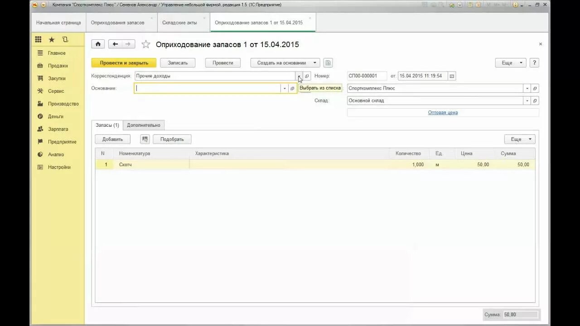Go forward with the right arrow
Image resolution: width=580 pixels, height=326 pixels.
[128, 44]
